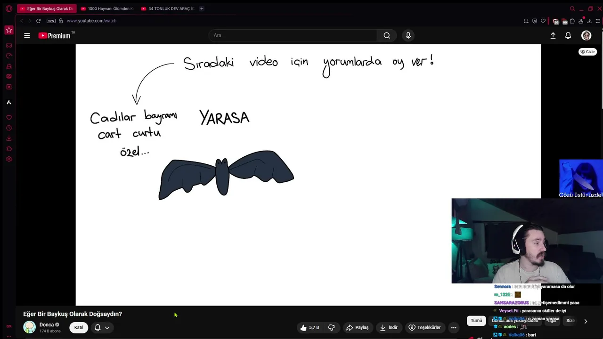
Task: Open the 'Gözü üstünüzde!' end-card thumbnail
Action: pyautogui.click(x=581, y=179)
